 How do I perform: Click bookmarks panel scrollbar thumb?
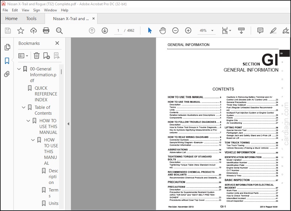click(x=61, y=72)
